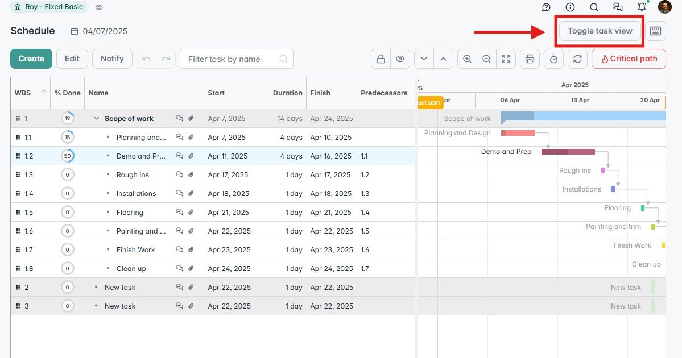The width and height of the screenshot is (682, 358).
Task: Click the down chevron in the toolbar
Action: click(423, 59)
